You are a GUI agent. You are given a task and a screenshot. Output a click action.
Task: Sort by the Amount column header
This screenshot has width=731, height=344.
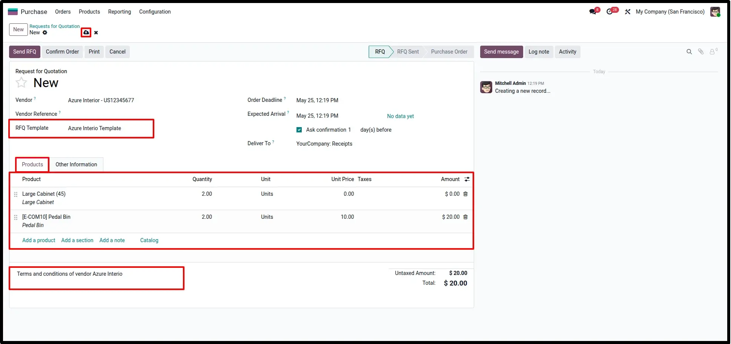[450, 179]
